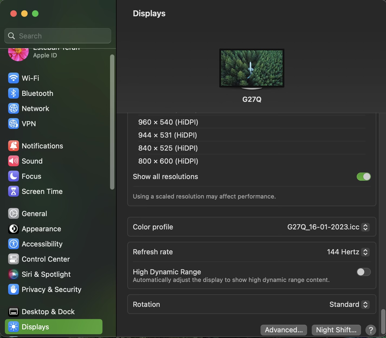
Task: Click the Sound speaker icon
Action: (x=14, y=161)
